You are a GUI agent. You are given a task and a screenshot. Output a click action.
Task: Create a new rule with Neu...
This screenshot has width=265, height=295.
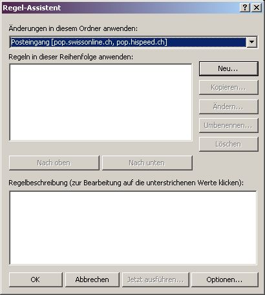(x=228, y=69)
